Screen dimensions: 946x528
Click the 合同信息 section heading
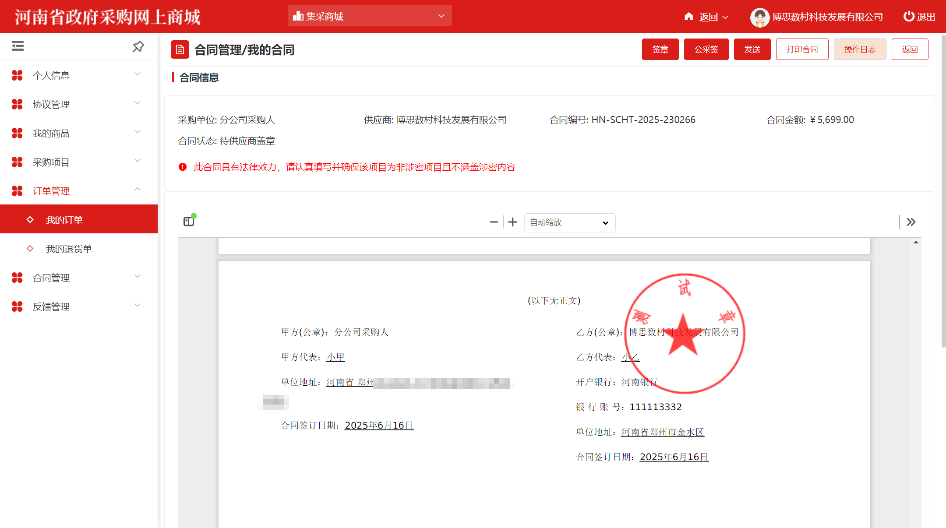pyautogui.click(x=199, y=77)
